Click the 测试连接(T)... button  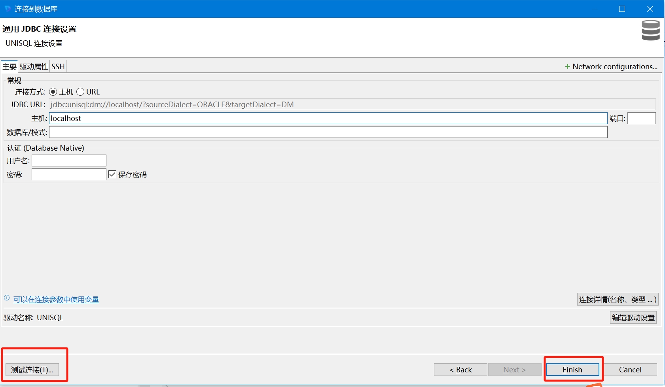[32, 370]
